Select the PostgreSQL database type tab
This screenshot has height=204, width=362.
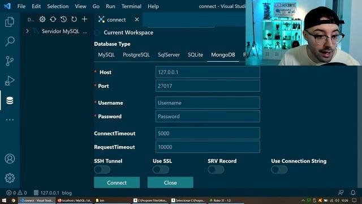pos(136,55)
